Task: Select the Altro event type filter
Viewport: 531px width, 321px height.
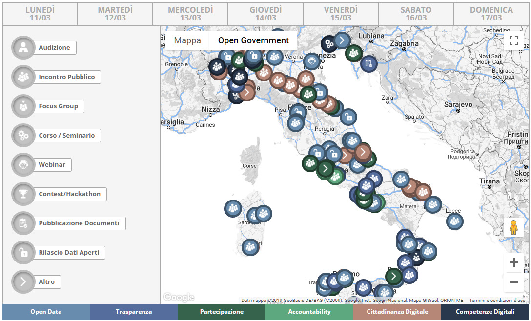Action: (36, 281)
